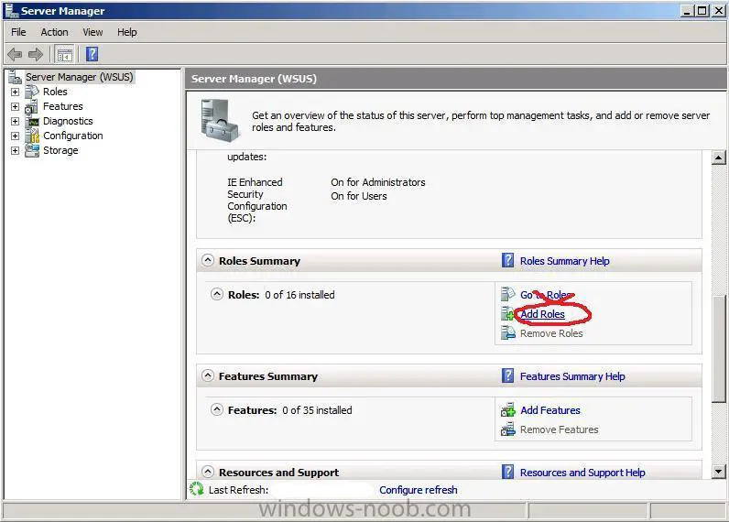Click the 'Last Refresh:' label

tap(238, 489)
